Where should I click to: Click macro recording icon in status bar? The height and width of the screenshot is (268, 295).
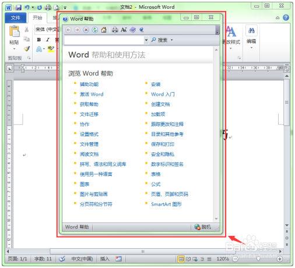click(x=118, y=259)
